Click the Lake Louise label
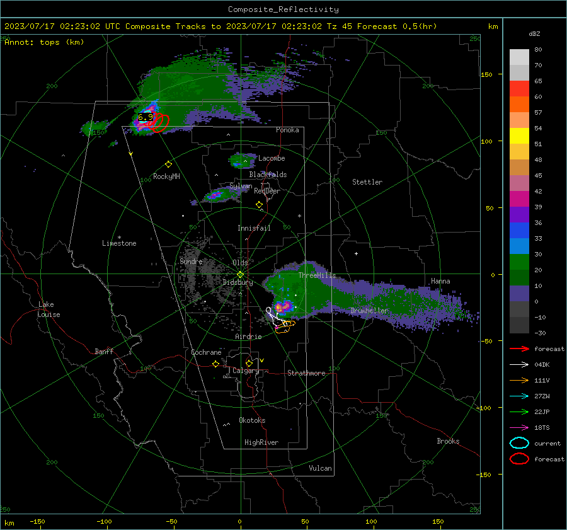This screenshot has height=530, width=567. (49, 309)
